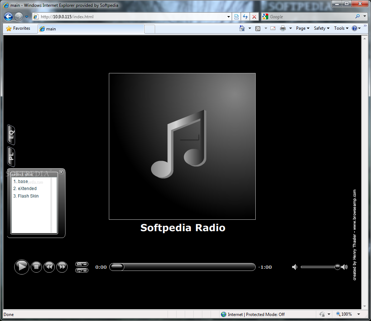Go back with the browser Back button
This screenshot has height=321, width=371.
tap(8, 16)
